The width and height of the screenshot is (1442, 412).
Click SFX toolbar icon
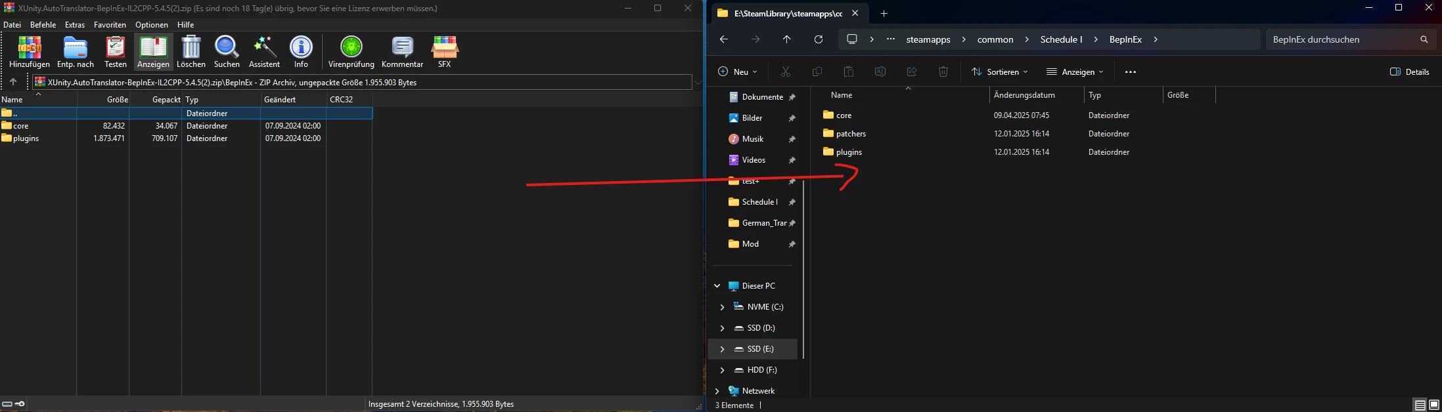coord(445,52)
